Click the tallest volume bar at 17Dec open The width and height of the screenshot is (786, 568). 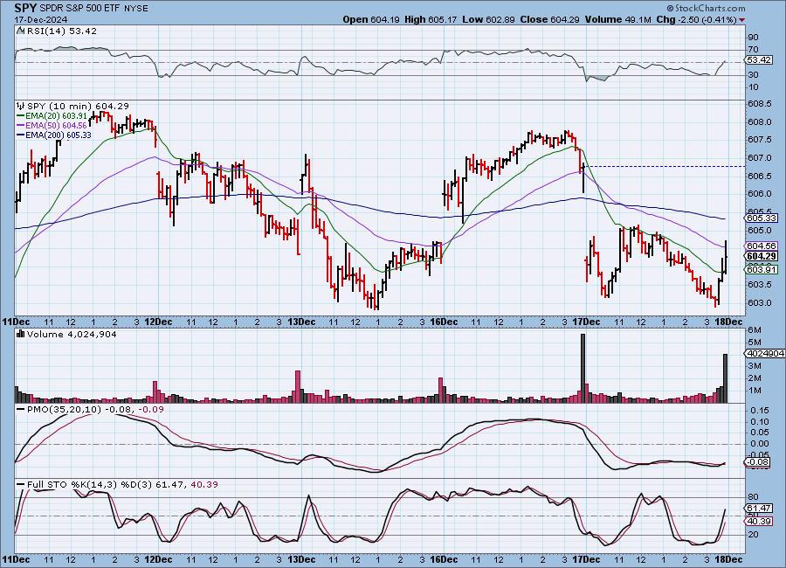[583, 368]
